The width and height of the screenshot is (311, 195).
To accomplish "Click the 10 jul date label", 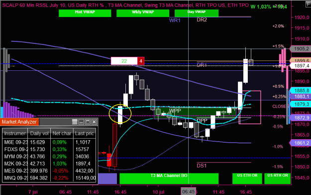I will pos(158,192).
